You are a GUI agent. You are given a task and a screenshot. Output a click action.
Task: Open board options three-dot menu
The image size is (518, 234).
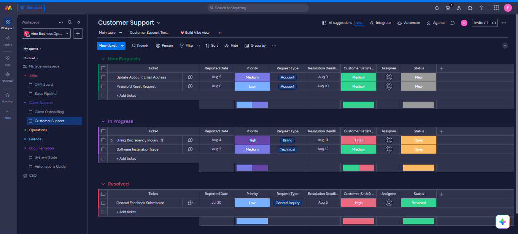coord(504,23)
